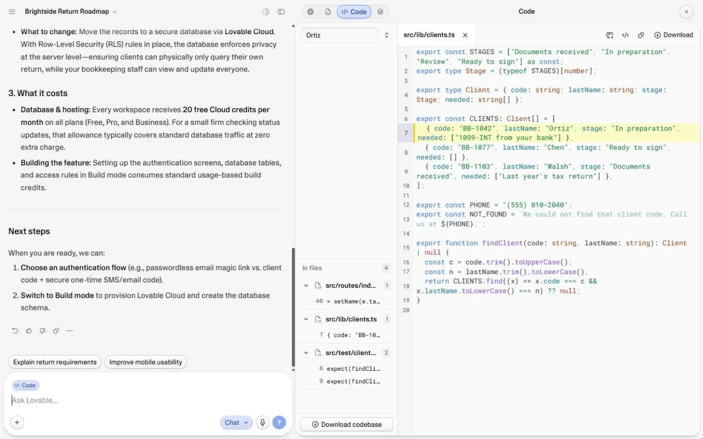Collapse the src/lib/clients.ts search result

point(306,319)
